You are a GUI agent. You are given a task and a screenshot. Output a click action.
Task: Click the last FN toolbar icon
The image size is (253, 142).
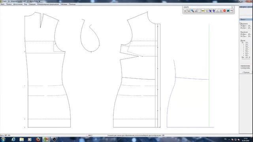pos(232,11)
